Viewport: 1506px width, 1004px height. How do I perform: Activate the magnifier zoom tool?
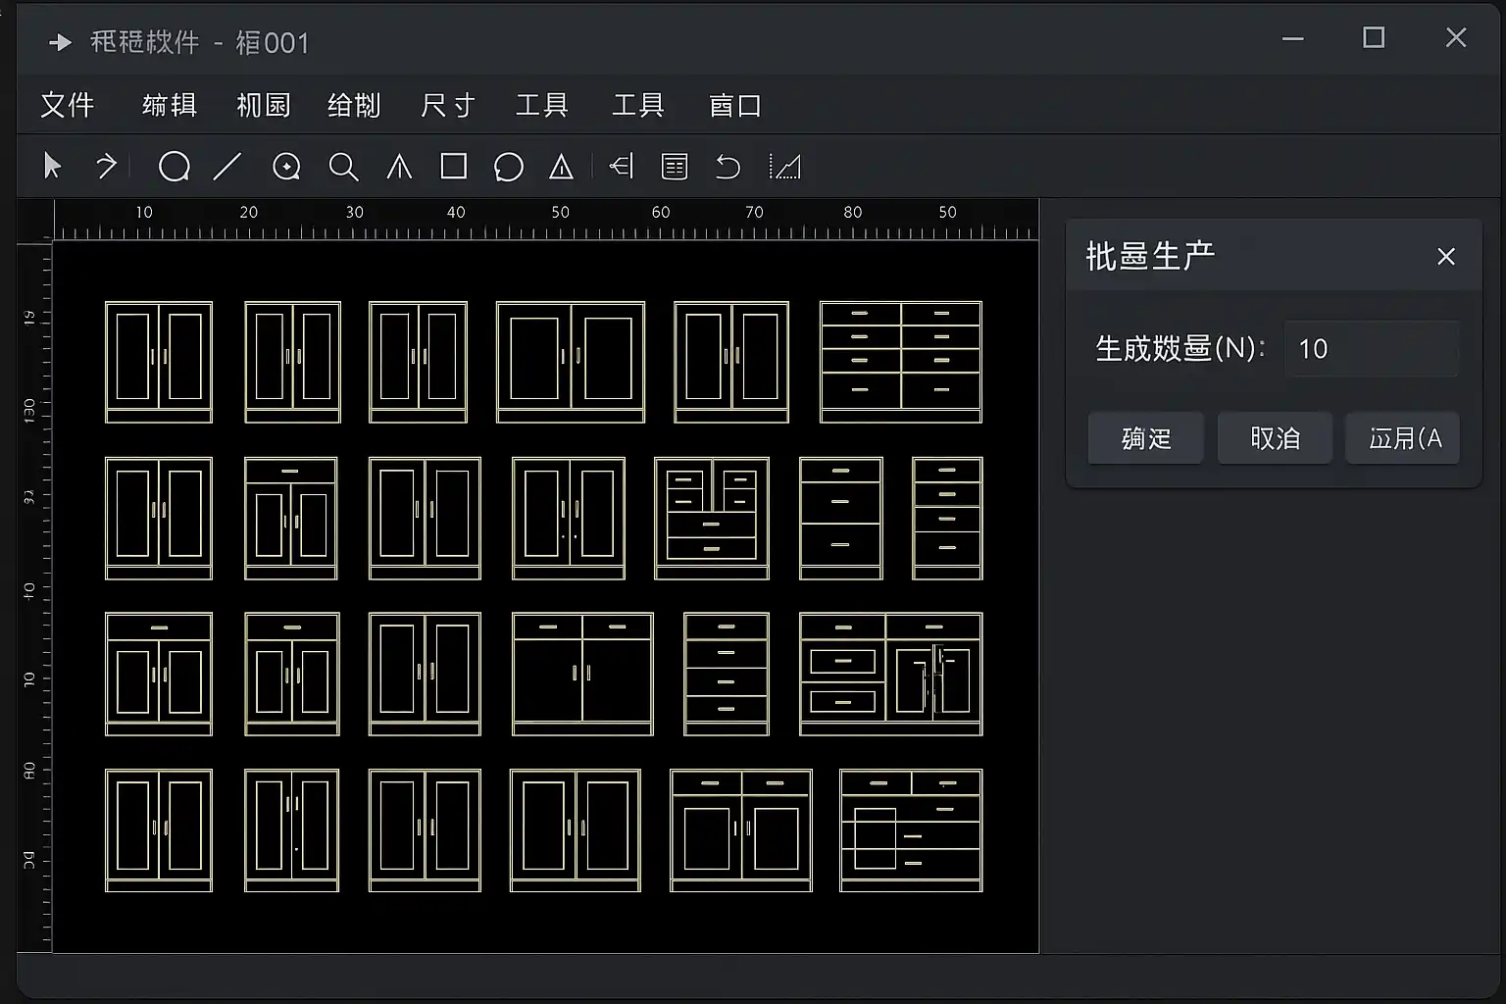point(343,167)
